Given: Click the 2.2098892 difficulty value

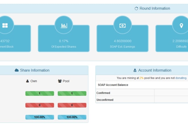Looking at the screenshot, I should pyautogui.click(x=180, y=41).
